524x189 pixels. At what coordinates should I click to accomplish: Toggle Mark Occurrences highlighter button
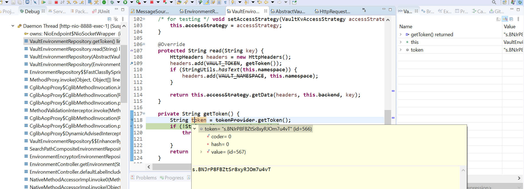(206, 2)
